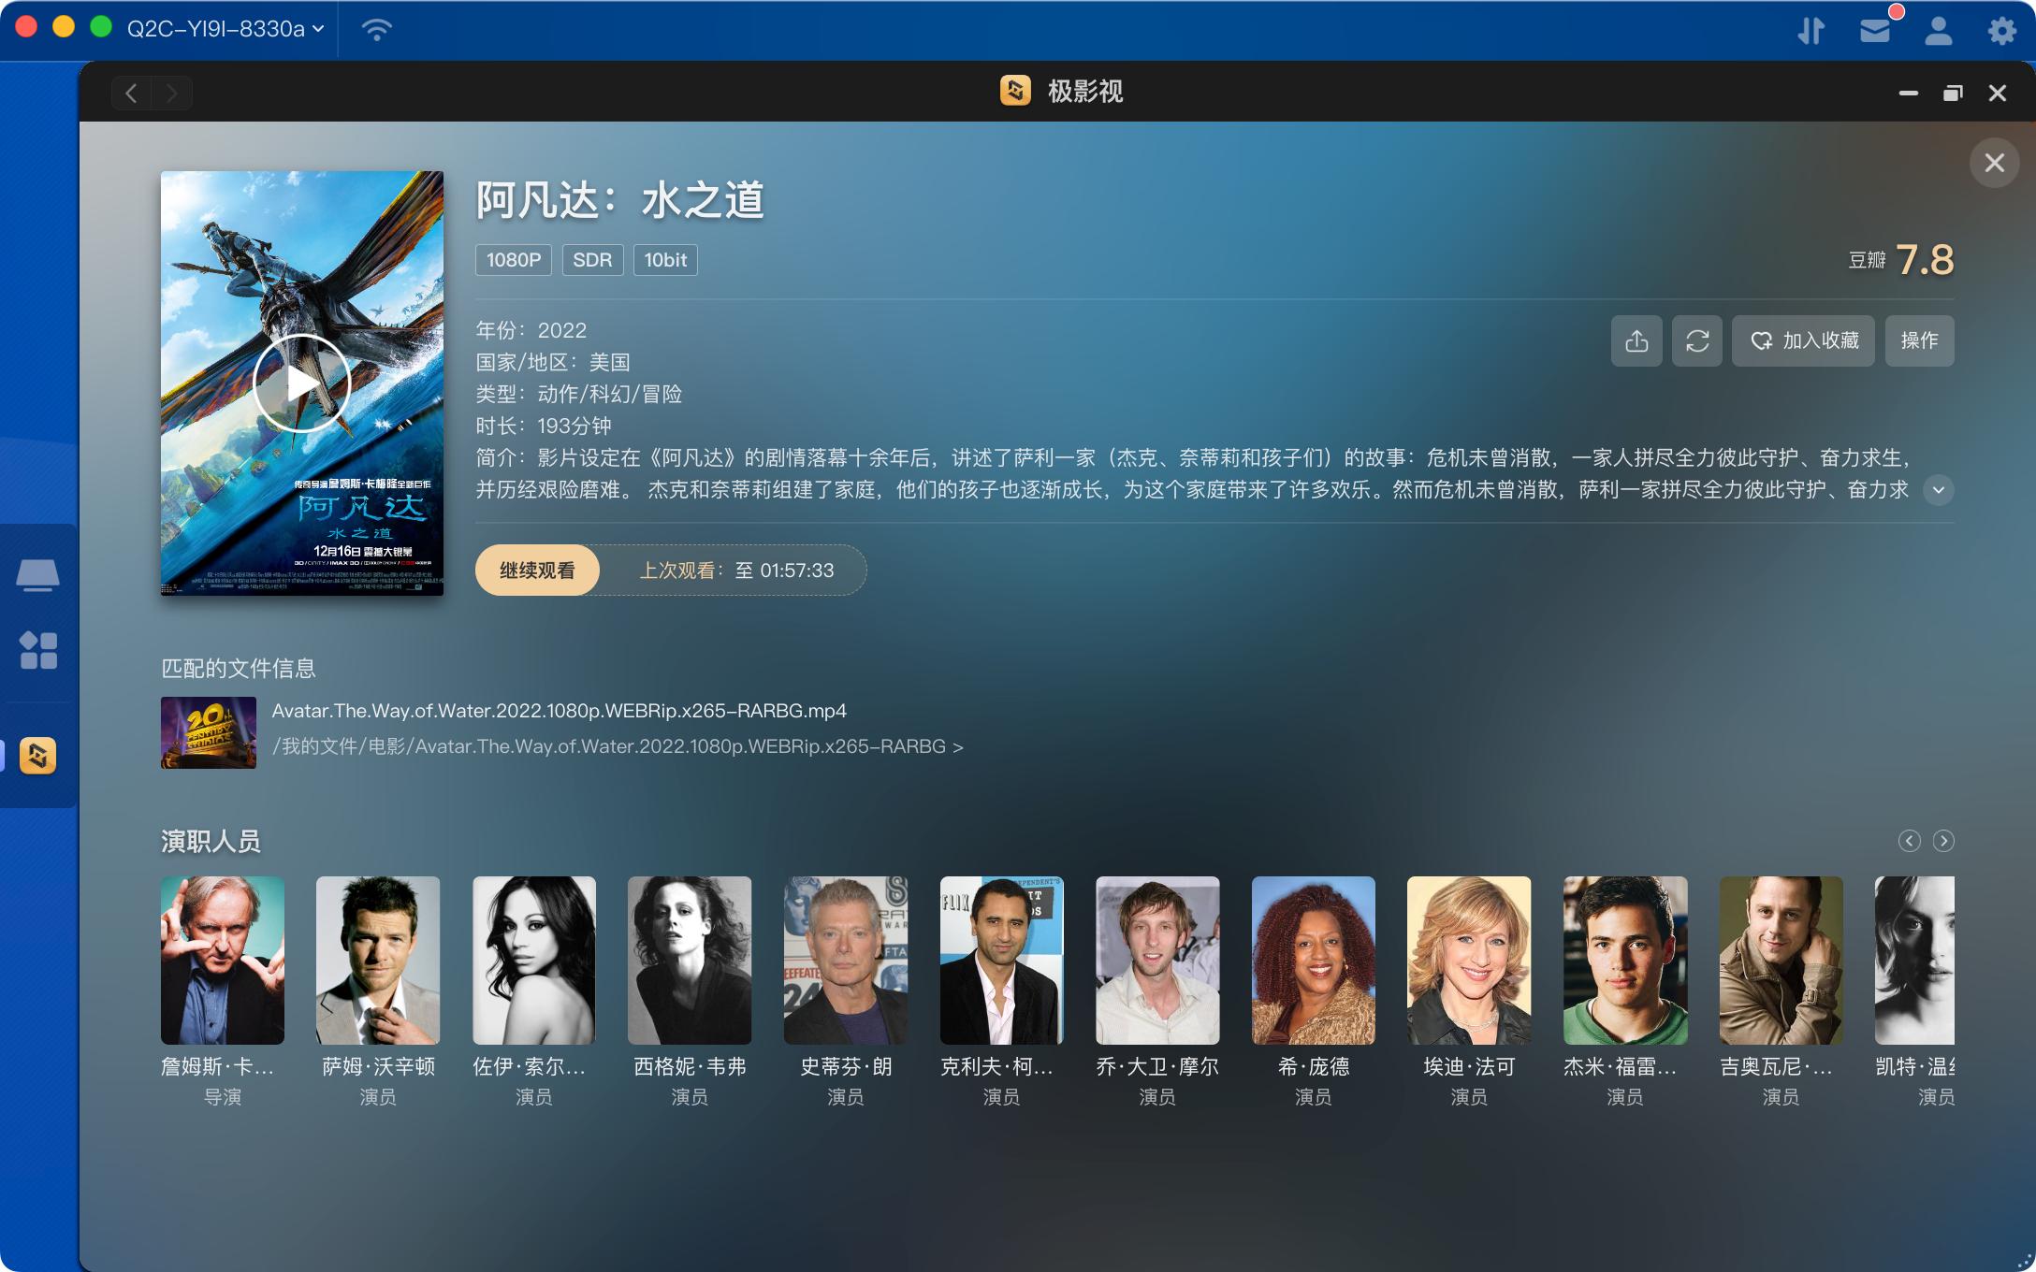
Task: Open the 操作 actions menu
Action: tap(1919, 340)
